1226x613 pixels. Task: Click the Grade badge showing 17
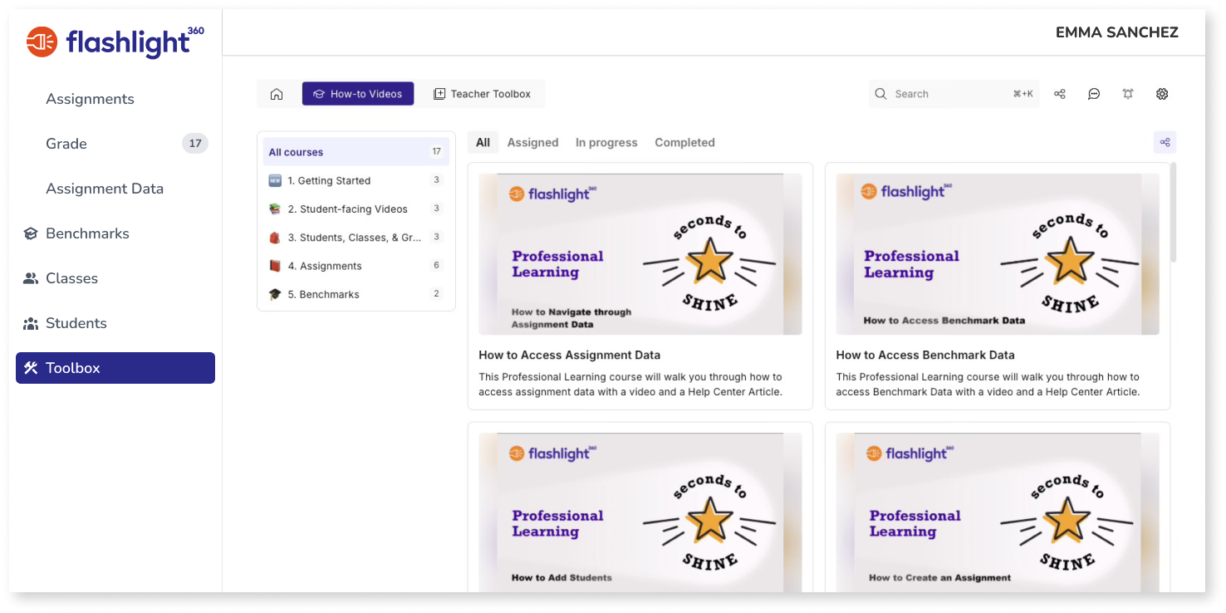[195, 144]
